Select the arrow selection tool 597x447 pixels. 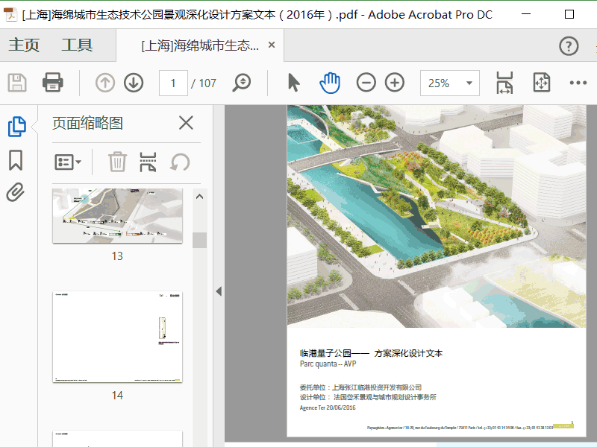(x=293, y=83)
